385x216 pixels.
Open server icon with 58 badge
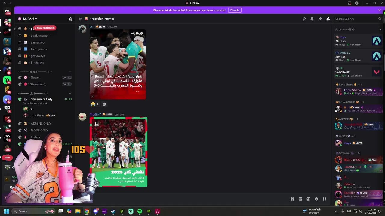tap(7, 89)
